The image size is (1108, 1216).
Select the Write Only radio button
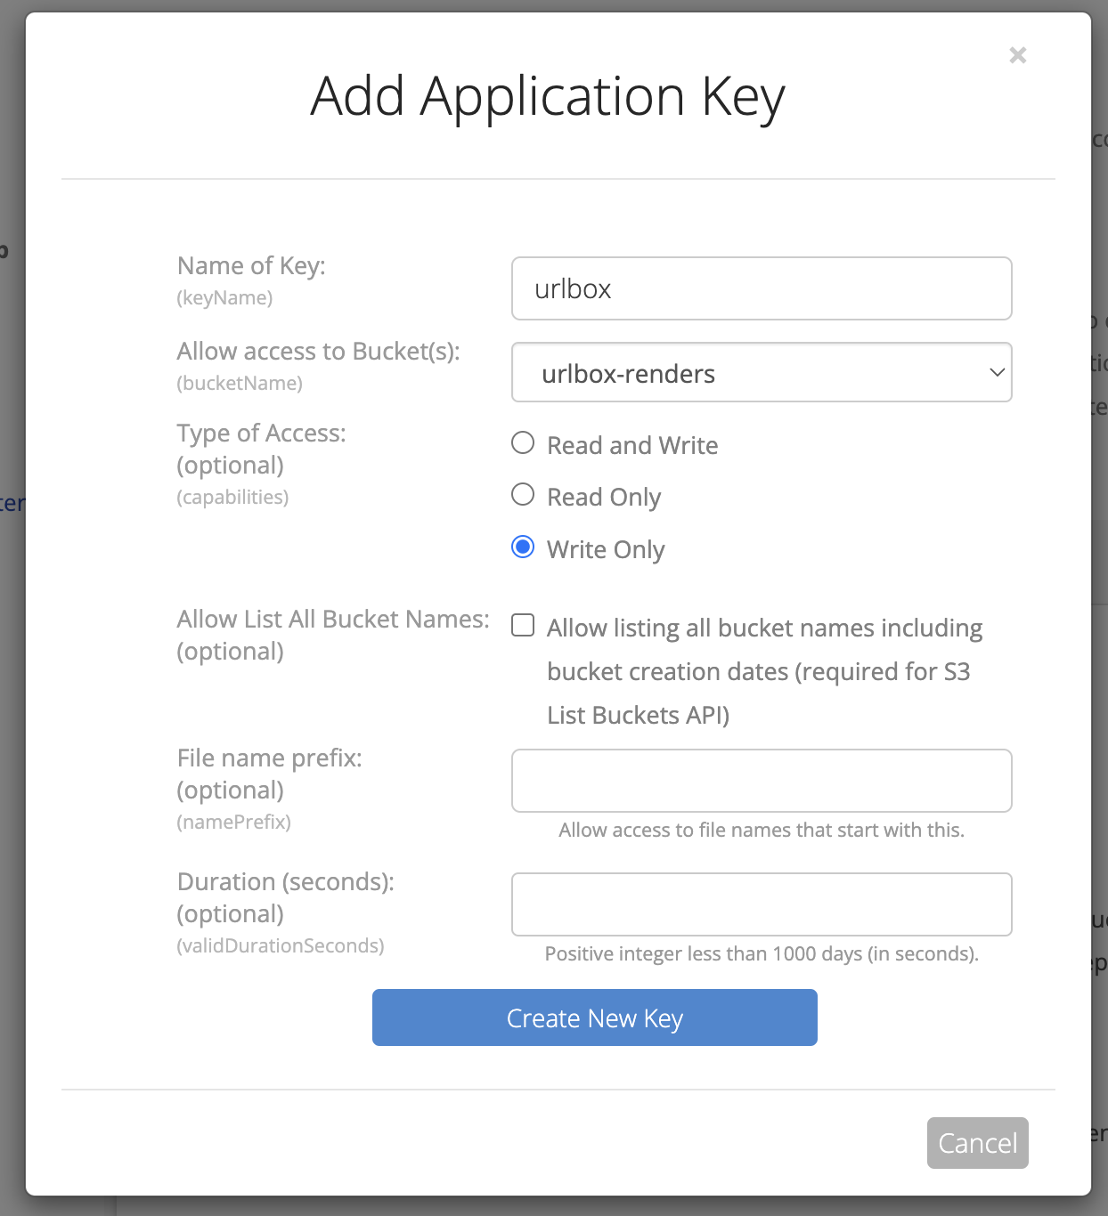tap(523, 547)
